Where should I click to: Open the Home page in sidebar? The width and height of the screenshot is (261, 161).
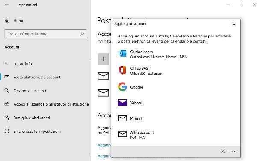[19, 21]
